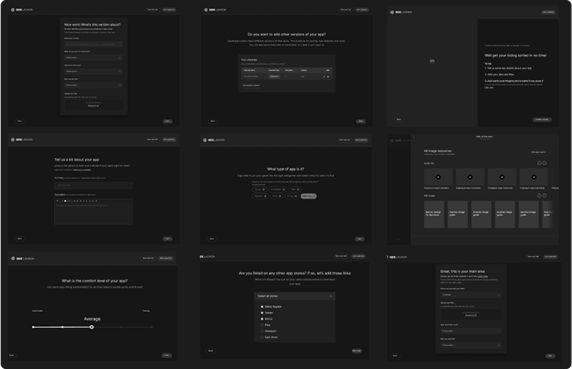Click Add another channel button
The image size is (572, 369).
tap(251, 85)
